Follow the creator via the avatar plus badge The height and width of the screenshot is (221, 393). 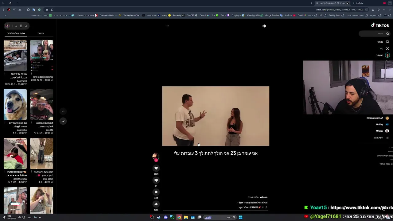pyautogui.click(x=156, y=160)
